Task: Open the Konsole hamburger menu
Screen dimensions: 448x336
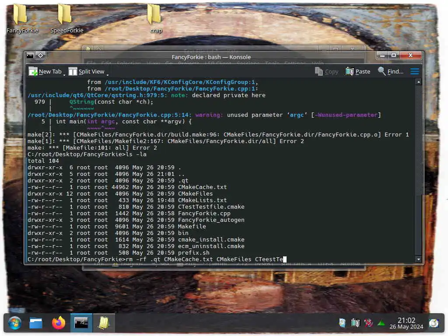Action: coord(415,71)
